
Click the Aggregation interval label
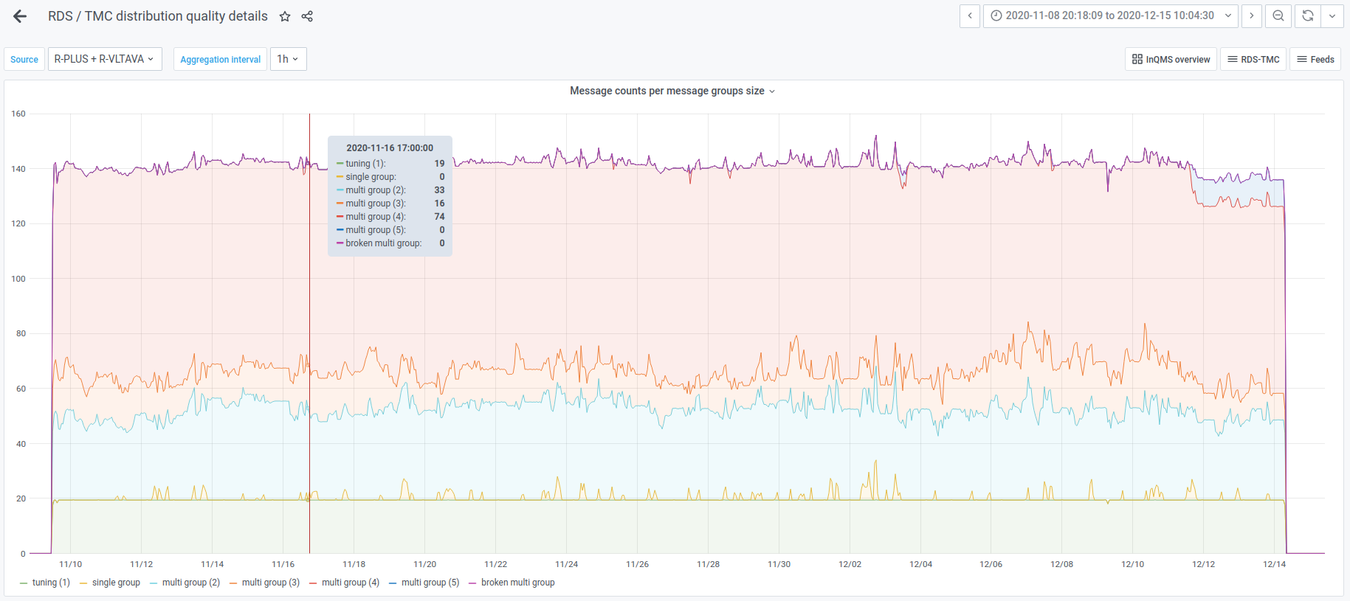(220, 59)
